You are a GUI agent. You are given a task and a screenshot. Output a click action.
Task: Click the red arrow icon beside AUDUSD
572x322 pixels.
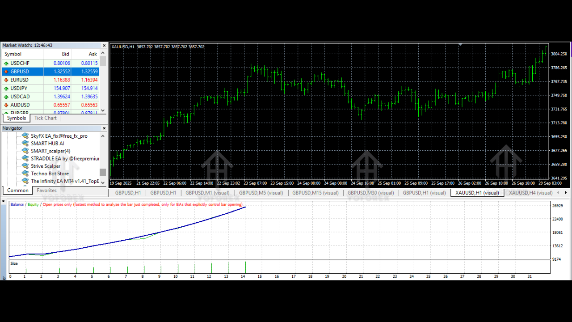[6, 106]
